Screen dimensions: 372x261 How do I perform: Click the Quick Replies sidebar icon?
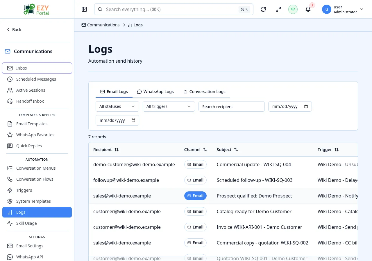[x=10, y=146]
